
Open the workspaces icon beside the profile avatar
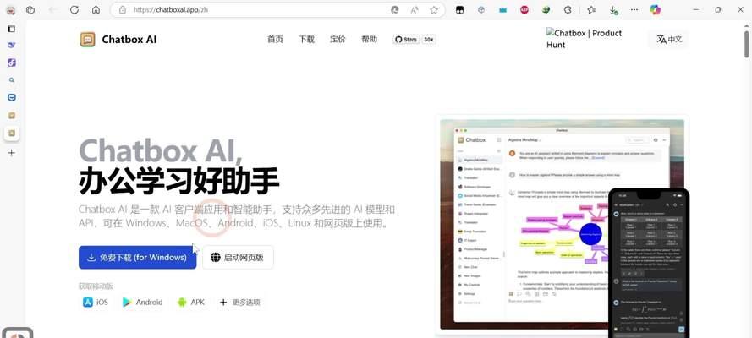(x=30, y=9)
